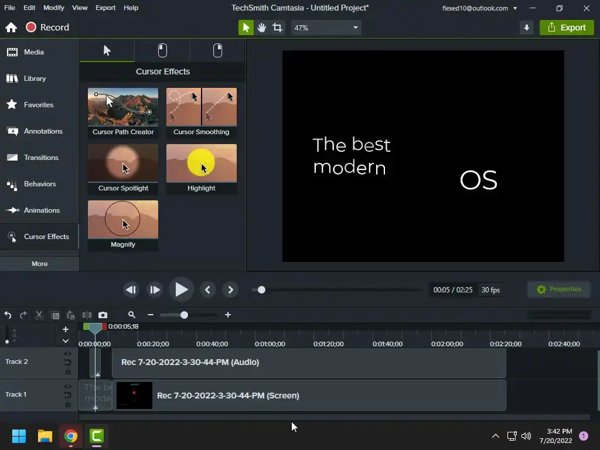Toggle the Track 1 lock icon
Screen dimensions: 600x450
[68, 404]
